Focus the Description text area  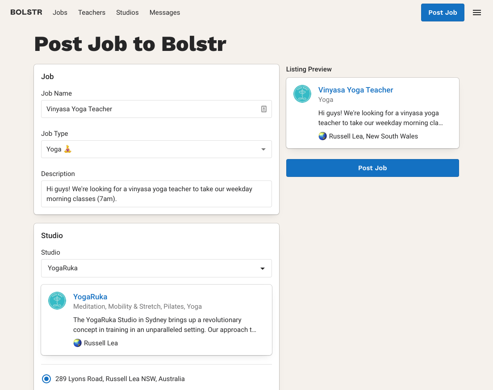click(x=156, y=194)
